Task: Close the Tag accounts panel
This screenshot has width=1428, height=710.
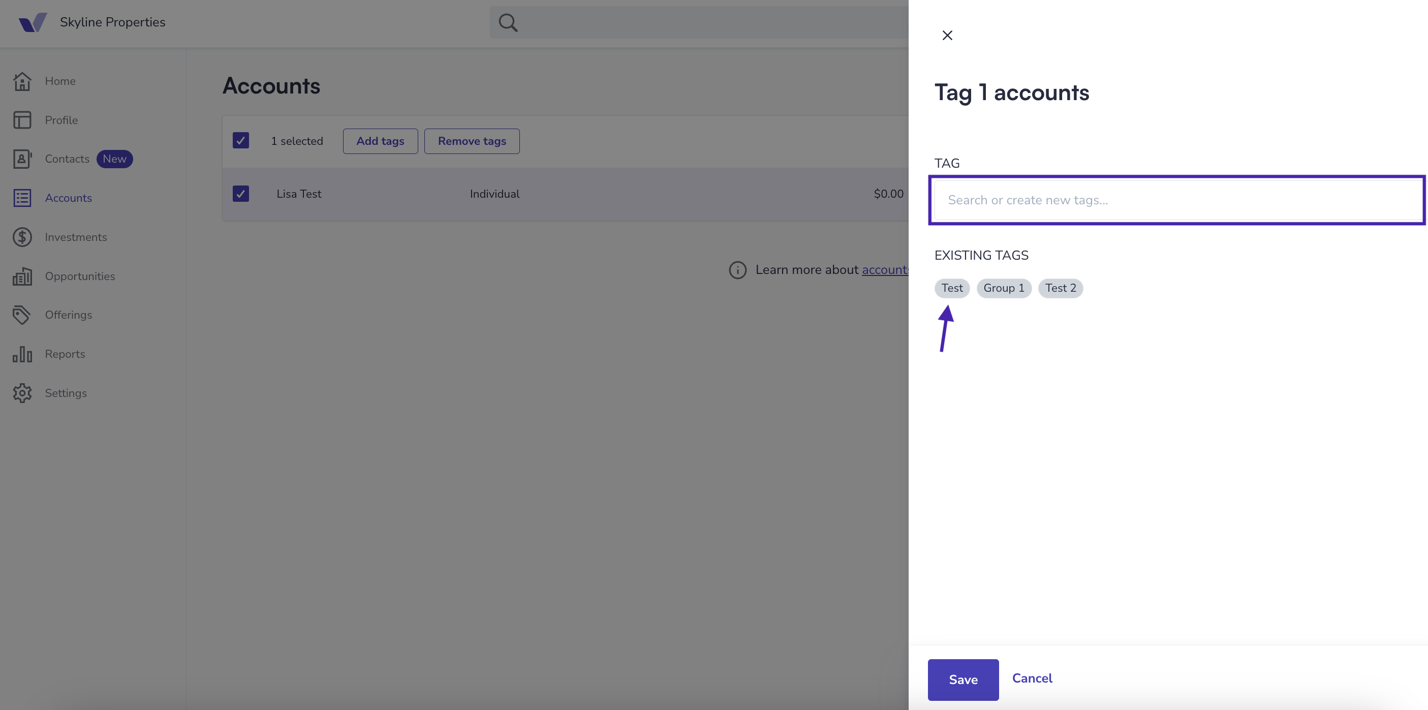Action: coord(947,36)
